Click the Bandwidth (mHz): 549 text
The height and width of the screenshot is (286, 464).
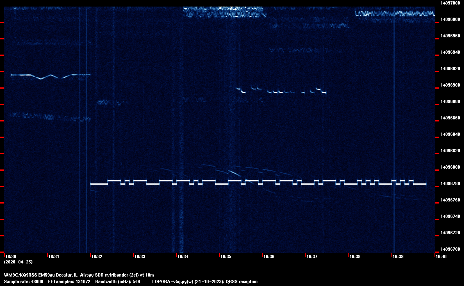point(118,281)
